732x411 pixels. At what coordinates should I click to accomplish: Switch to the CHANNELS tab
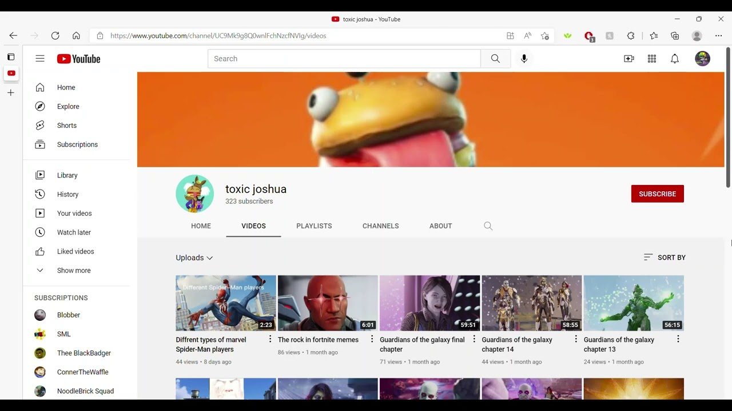pyautogui.click(x=380, y=226)
